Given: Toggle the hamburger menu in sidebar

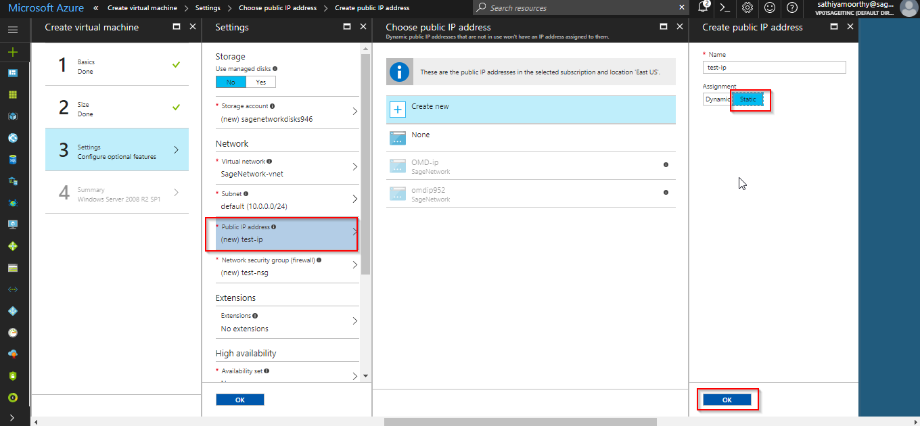Looking at the screenshot, I should [13, 30].
